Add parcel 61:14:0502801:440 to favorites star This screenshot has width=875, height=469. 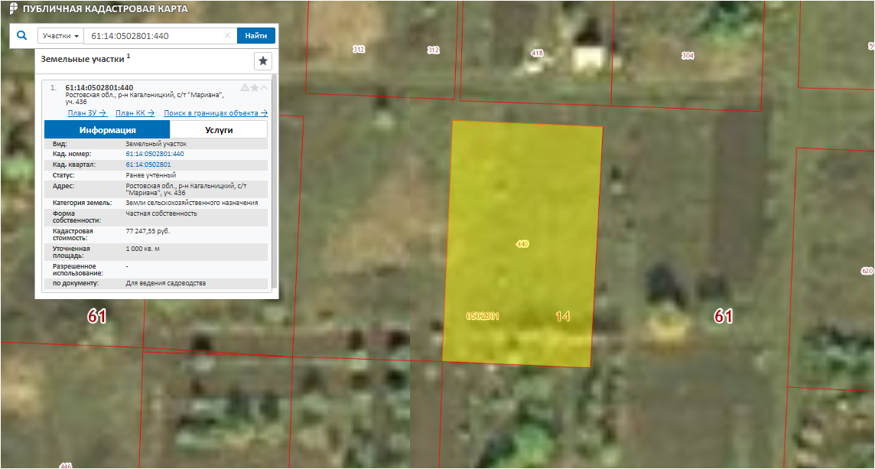[255, 88]
